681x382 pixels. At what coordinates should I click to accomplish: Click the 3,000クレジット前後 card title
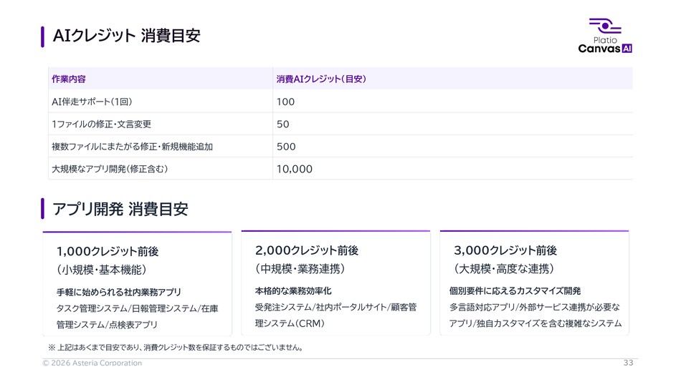pos(505,250)
